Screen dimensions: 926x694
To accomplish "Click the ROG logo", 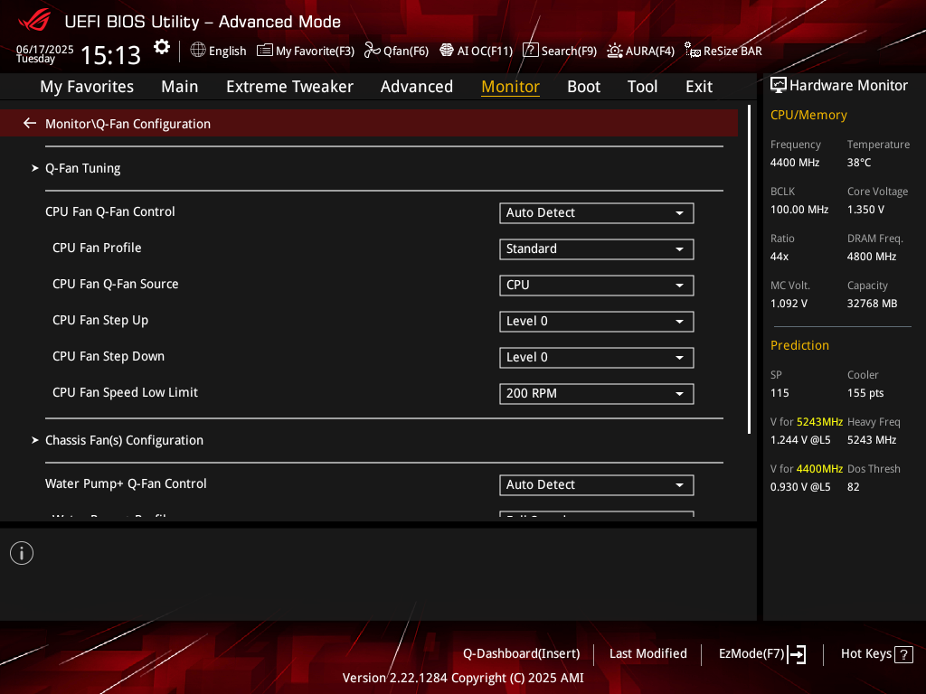I will [x=34, y=20].
